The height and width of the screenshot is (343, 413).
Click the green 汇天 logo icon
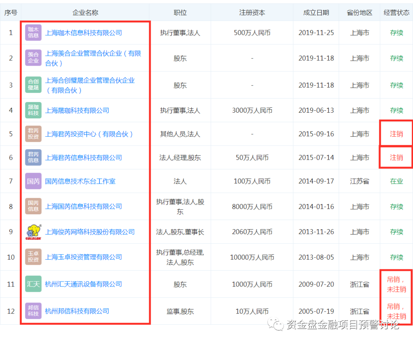click(33, 284)
